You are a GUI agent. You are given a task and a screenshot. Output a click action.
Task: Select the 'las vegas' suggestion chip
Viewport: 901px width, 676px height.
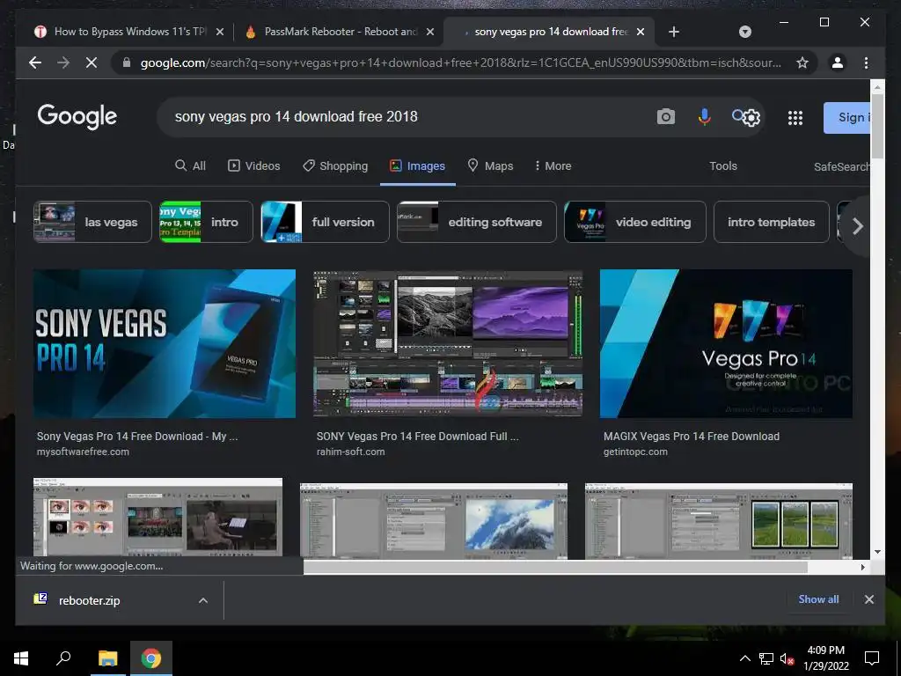point(92,222)
